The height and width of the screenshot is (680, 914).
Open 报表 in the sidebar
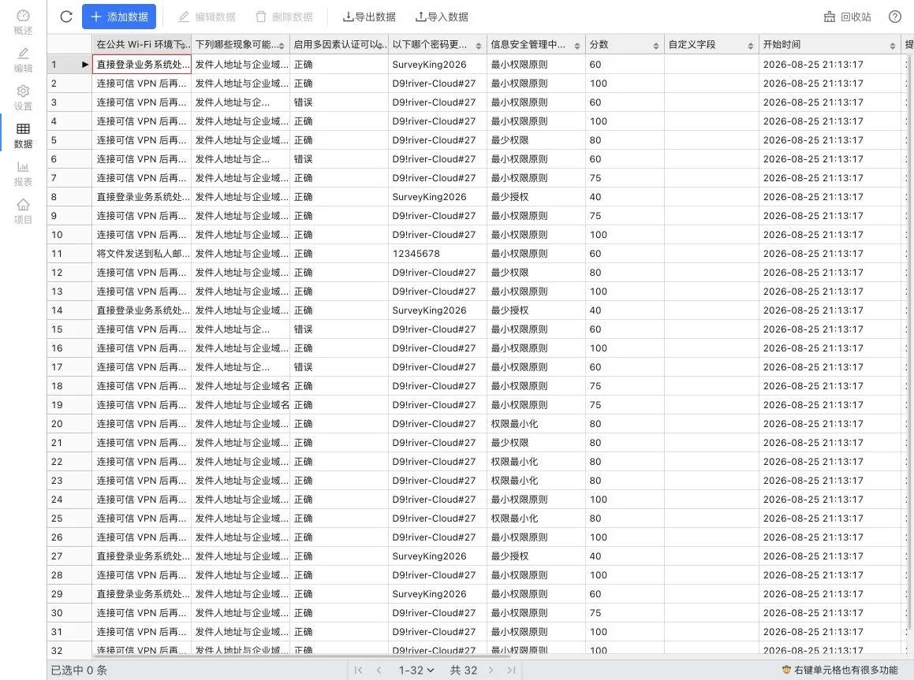(x=24, y=173)
